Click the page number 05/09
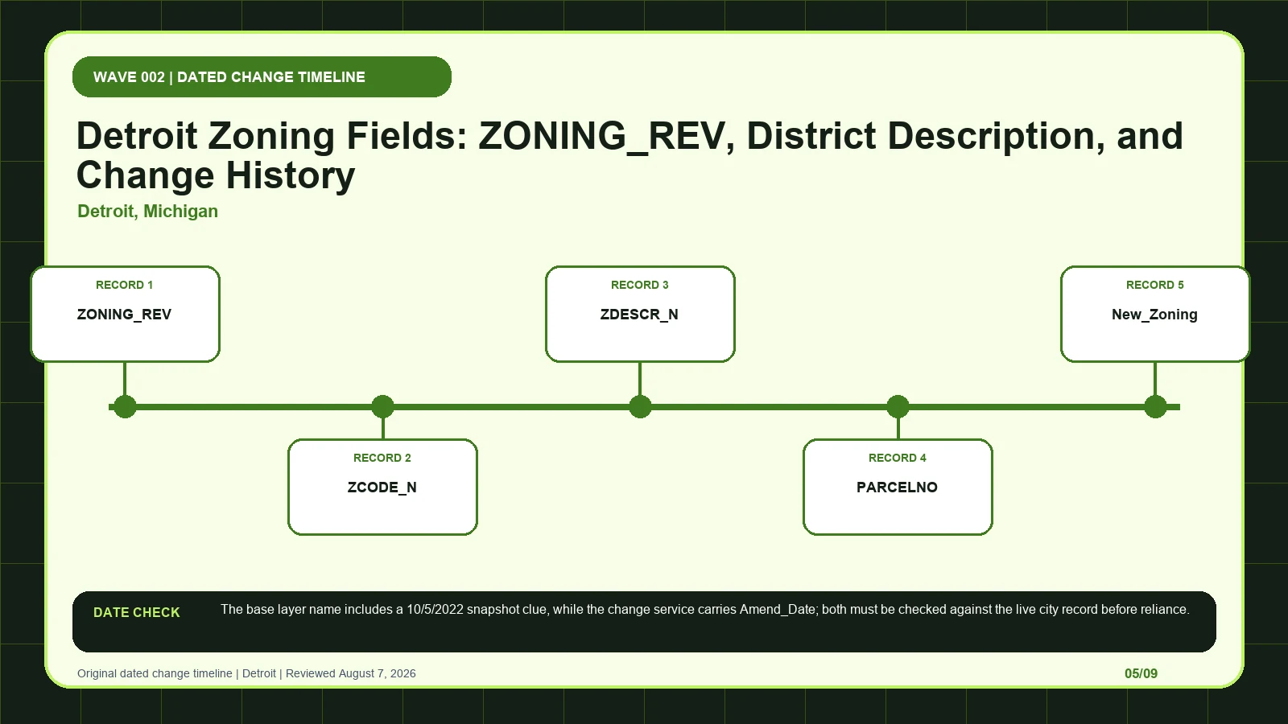 coord(1141,673)
